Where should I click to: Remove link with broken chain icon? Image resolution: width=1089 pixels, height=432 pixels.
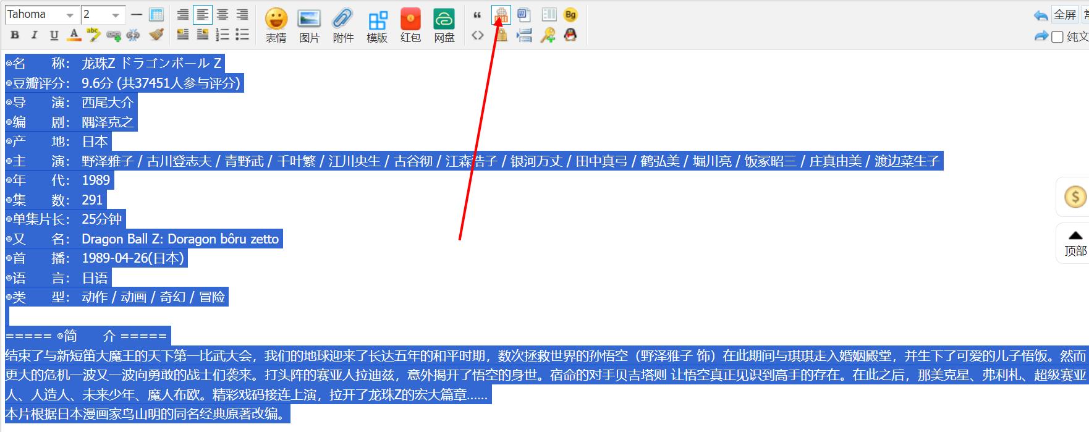tap(133, 35)
